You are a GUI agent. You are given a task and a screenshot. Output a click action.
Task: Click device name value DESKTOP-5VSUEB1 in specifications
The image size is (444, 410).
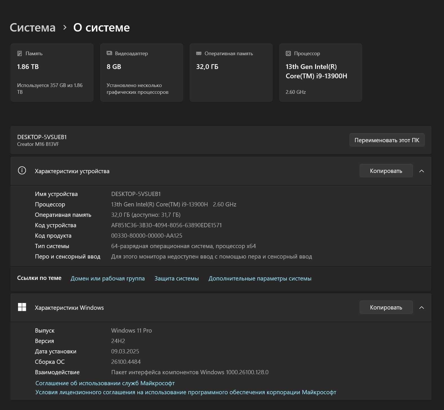136,194
